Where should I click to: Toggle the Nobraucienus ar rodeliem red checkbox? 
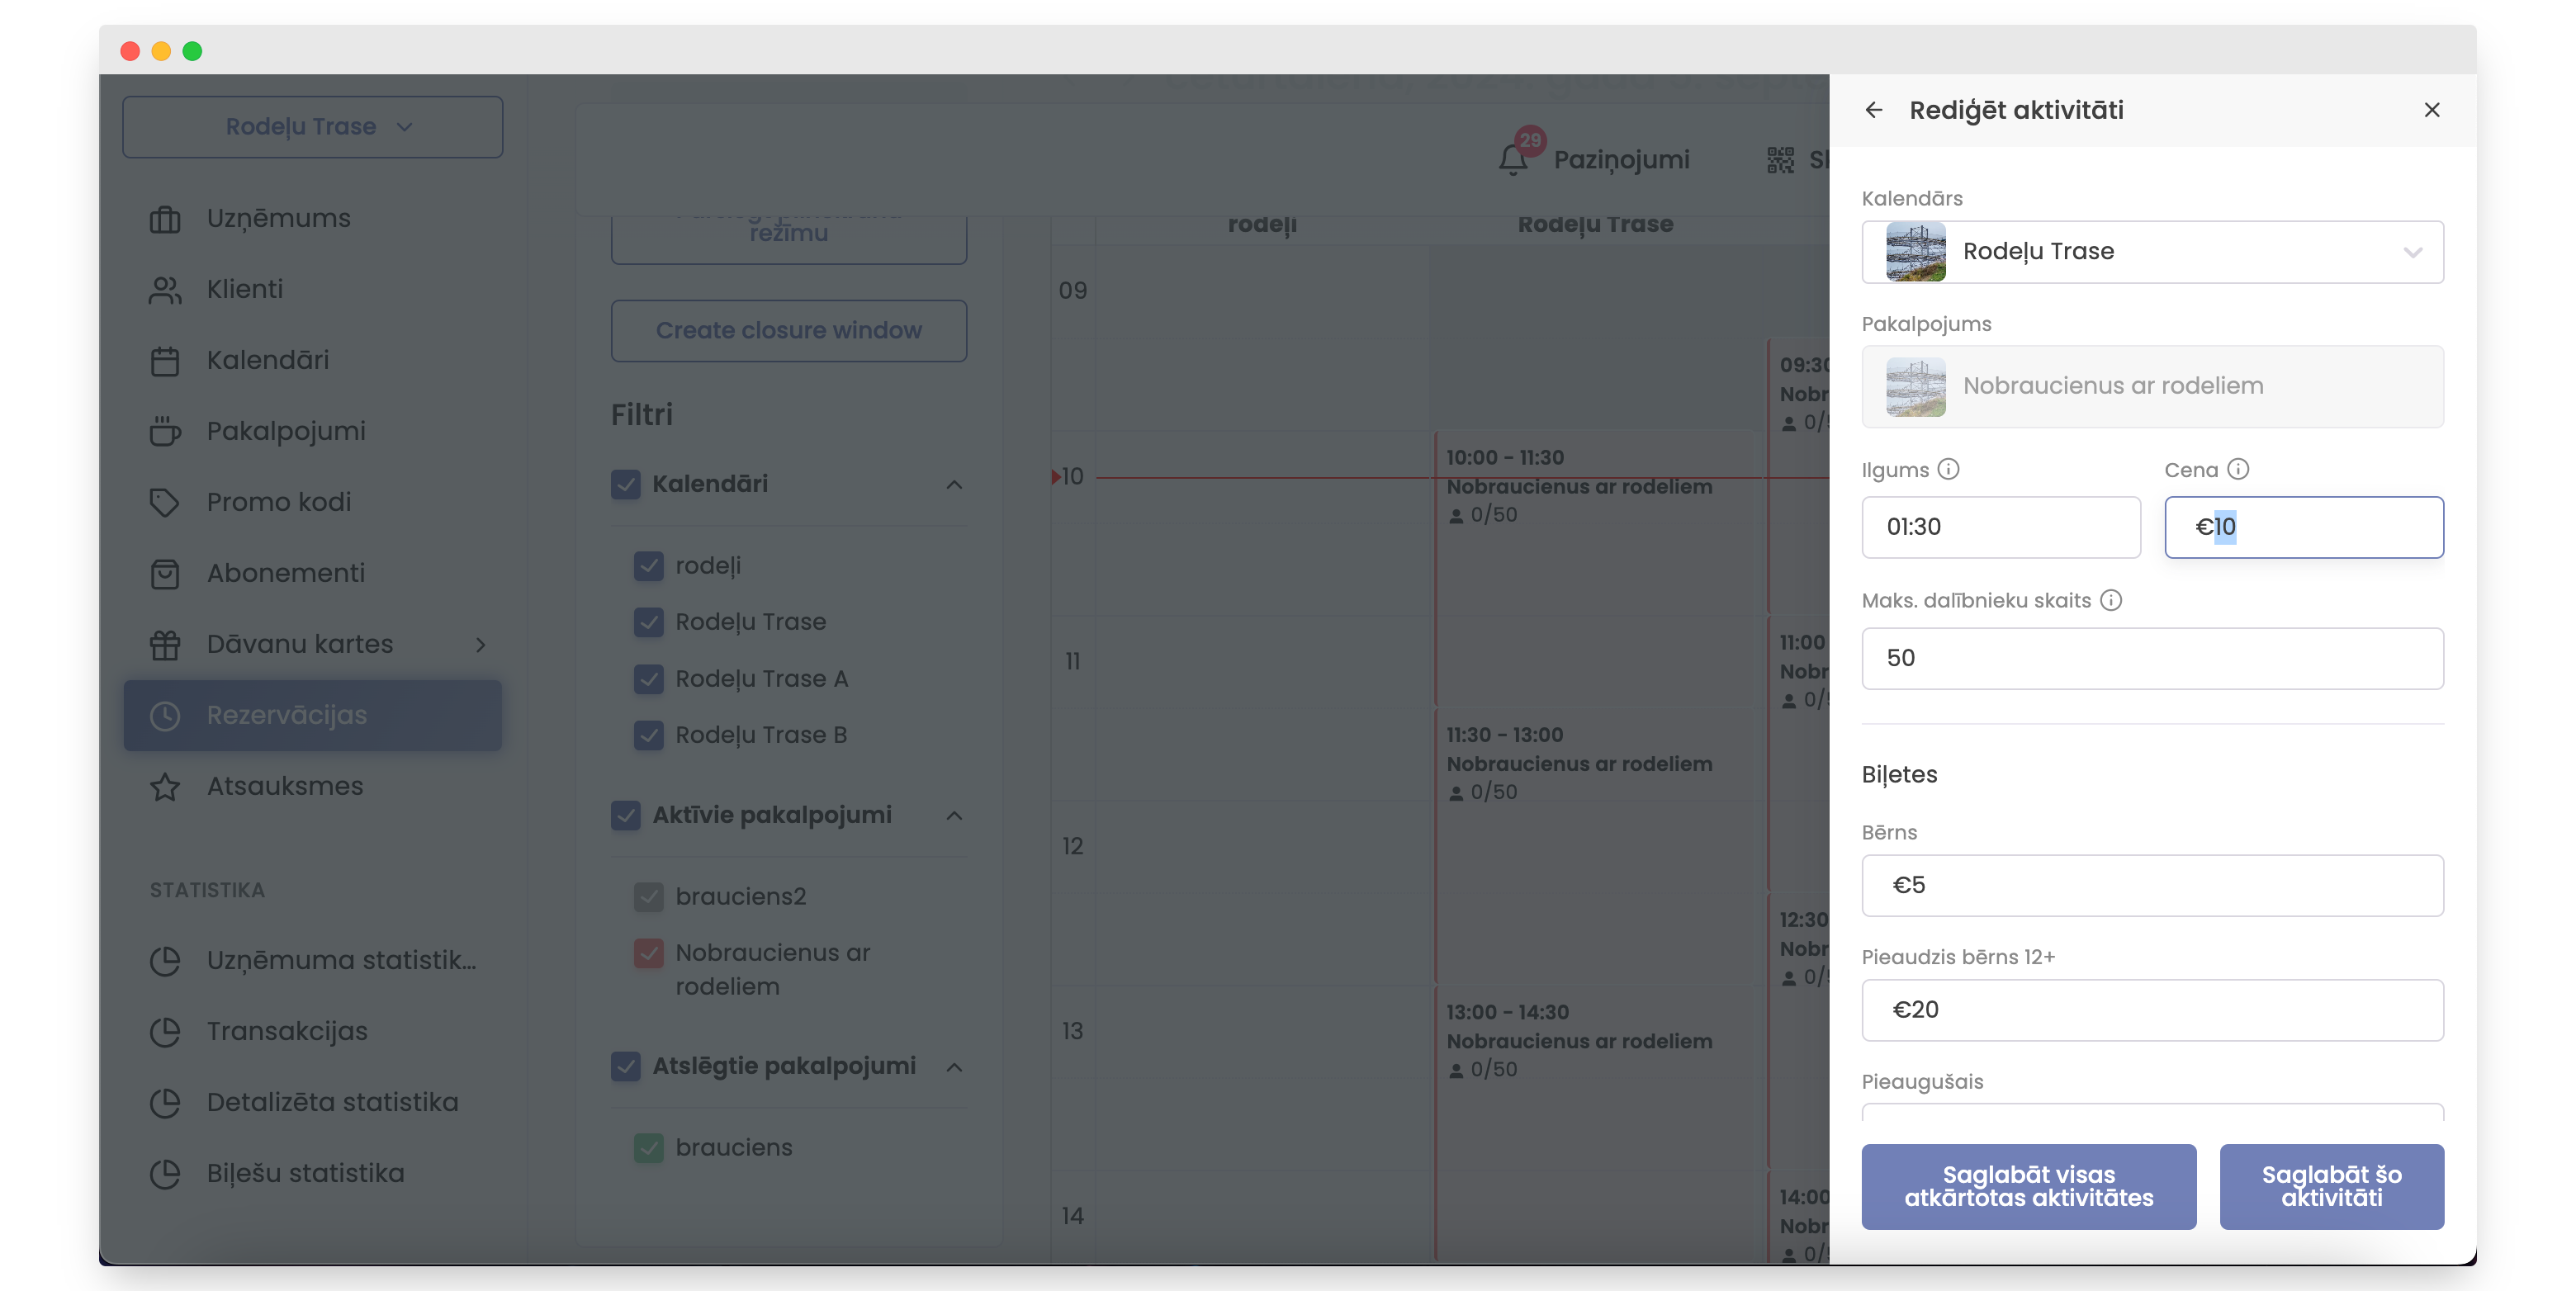[648, 953]
